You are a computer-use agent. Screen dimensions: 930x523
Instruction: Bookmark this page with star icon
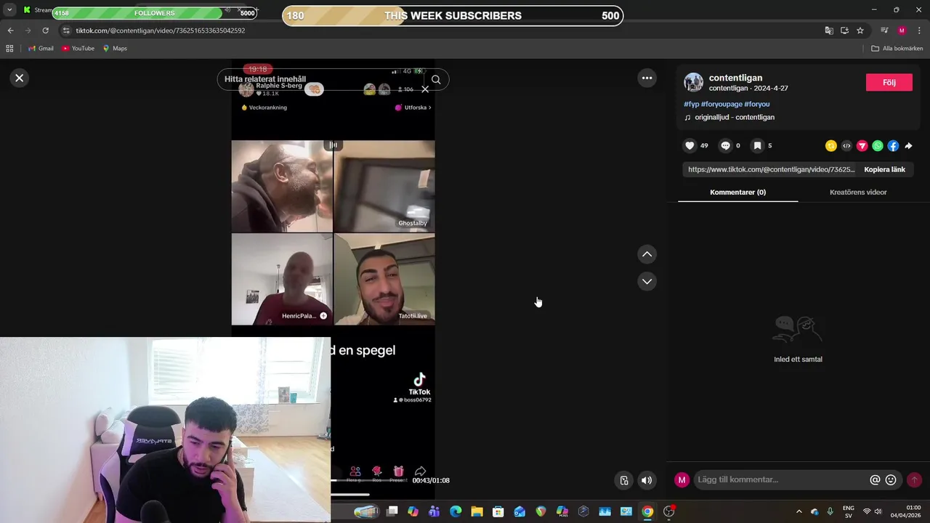pyautogui.click(x=860, y=31)
